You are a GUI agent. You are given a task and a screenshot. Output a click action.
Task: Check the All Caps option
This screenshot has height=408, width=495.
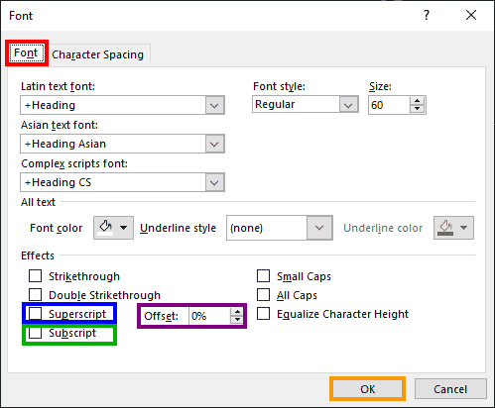[263, 294]
